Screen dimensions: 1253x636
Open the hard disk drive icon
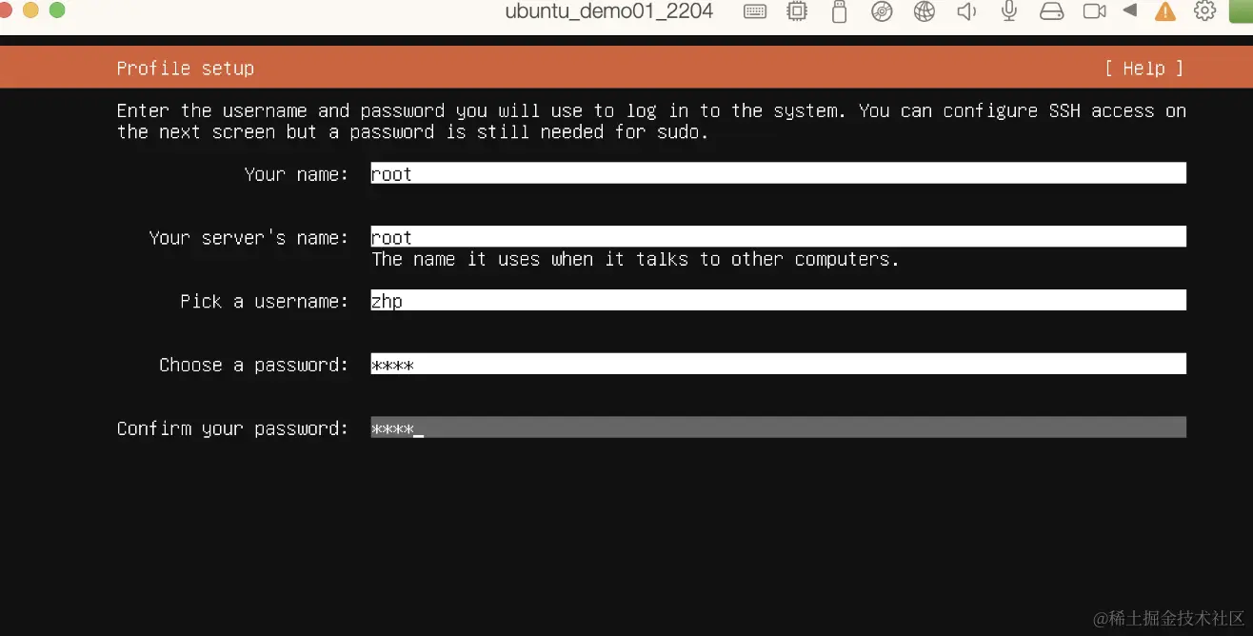coord(1051,11)
